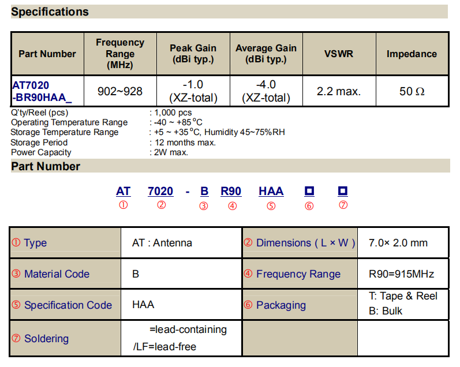Click the 'Operating Temperature Range' label

click(x=69, y=122)
